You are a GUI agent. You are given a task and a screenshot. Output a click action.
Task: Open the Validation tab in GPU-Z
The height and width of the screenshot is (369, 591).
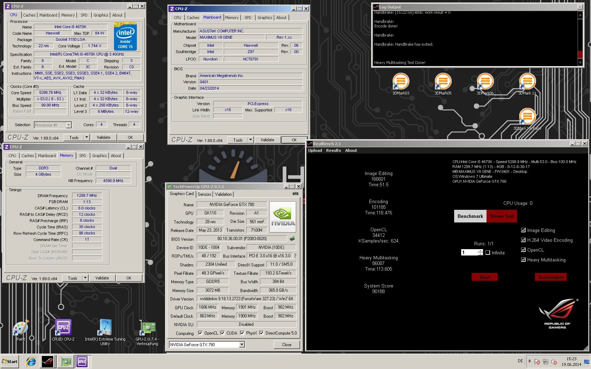coord(223,194)
